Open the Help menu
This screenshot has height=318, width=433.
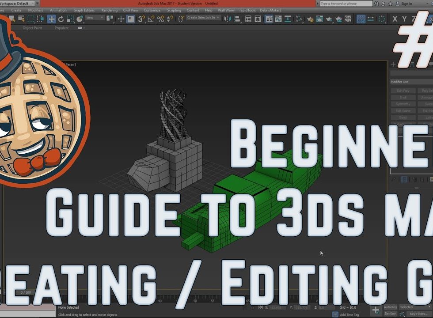click(x=209, y=10)
